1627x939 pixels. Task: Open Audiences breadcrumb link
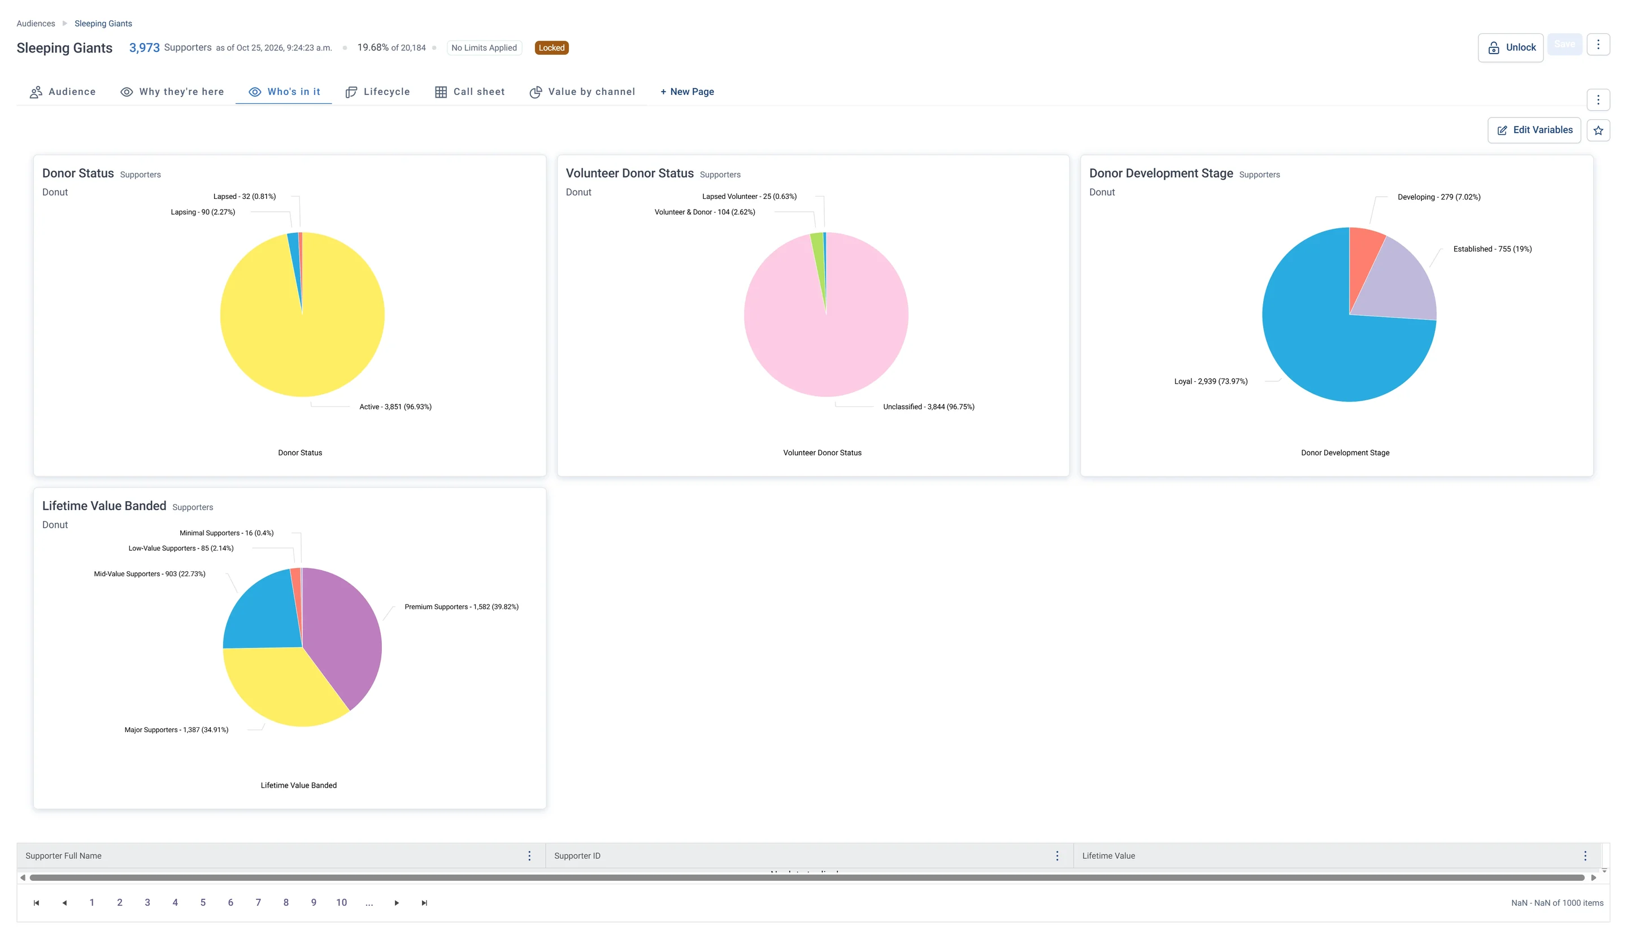pos(36,23)
